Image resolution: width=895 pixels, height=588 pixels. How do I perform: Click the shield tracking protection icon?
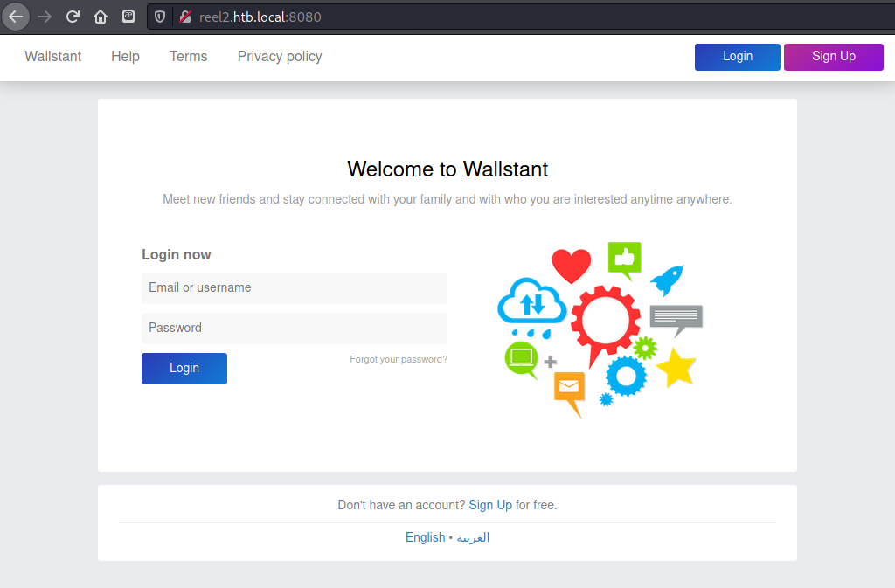[x=160, y=17]
